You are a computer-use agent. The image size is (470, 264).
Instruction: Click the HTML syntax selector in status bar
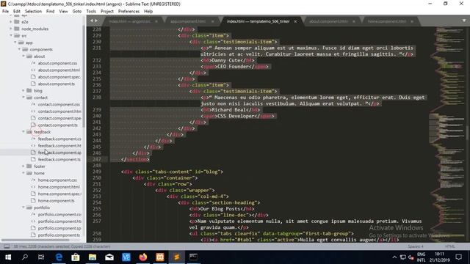(449, 246)
